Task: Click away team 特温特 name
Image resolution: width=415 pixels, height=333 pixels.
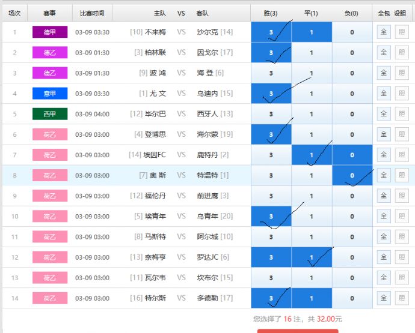Action: 207,175
